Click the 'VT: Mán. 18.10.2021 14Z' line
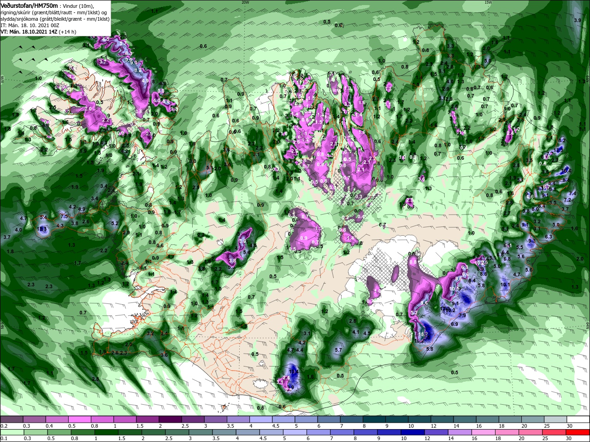This screenshot has width=590, height=442. point(30,32)
